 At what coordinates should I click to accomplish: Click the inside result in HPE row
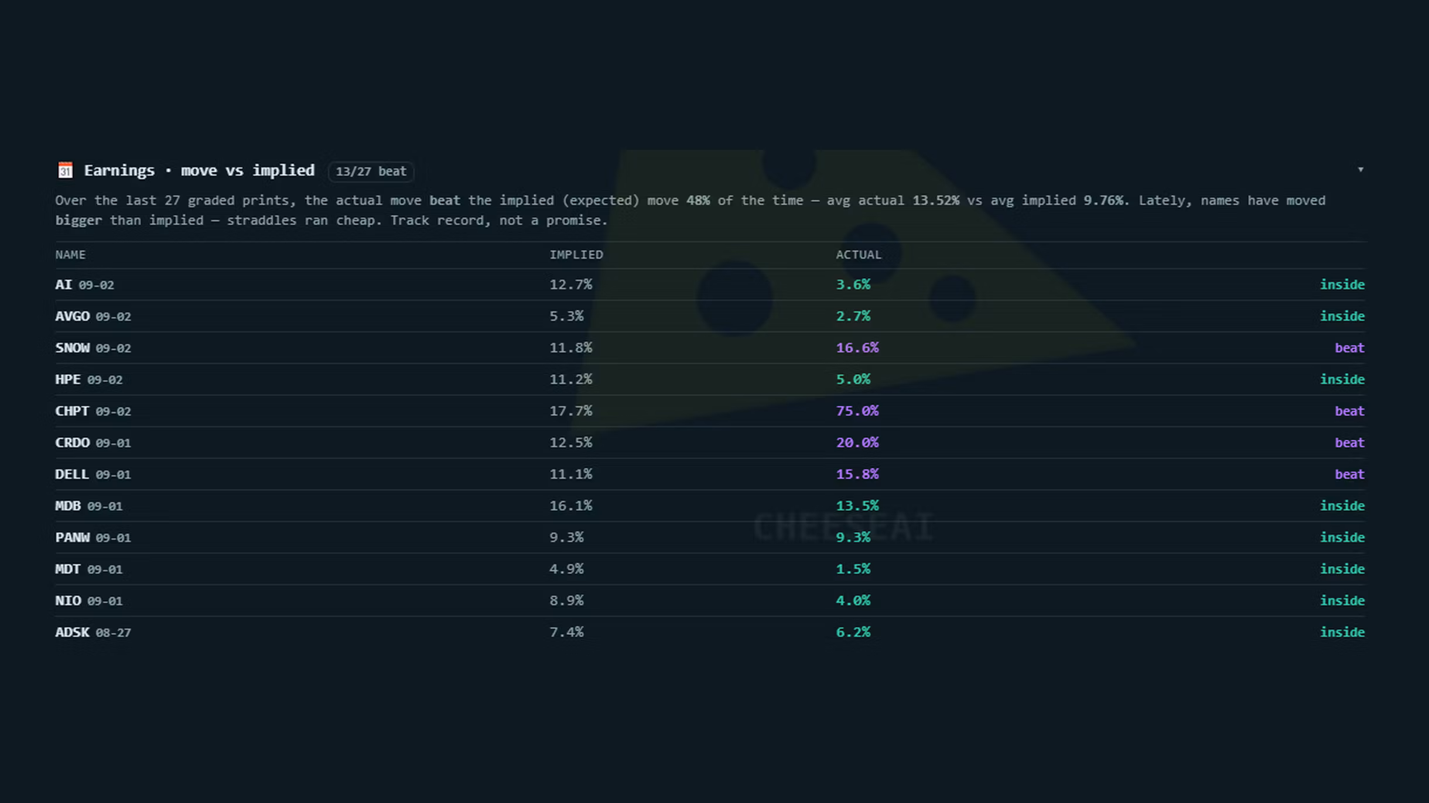click(1342, 380)
